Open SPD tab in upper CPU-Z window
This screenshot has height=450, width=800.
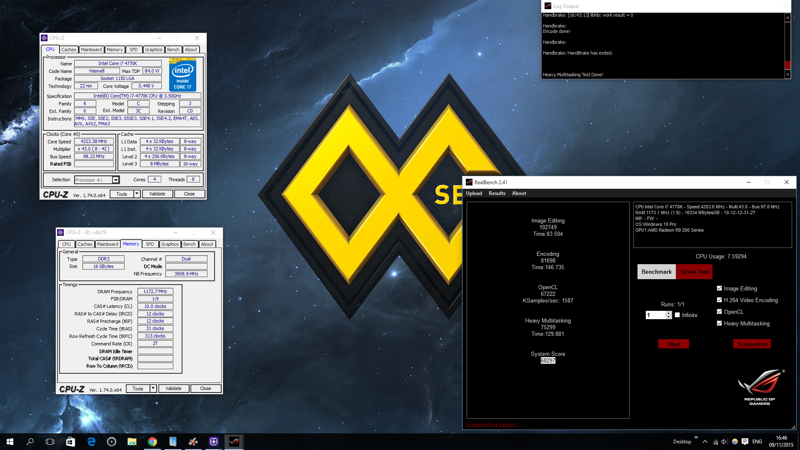134,50
